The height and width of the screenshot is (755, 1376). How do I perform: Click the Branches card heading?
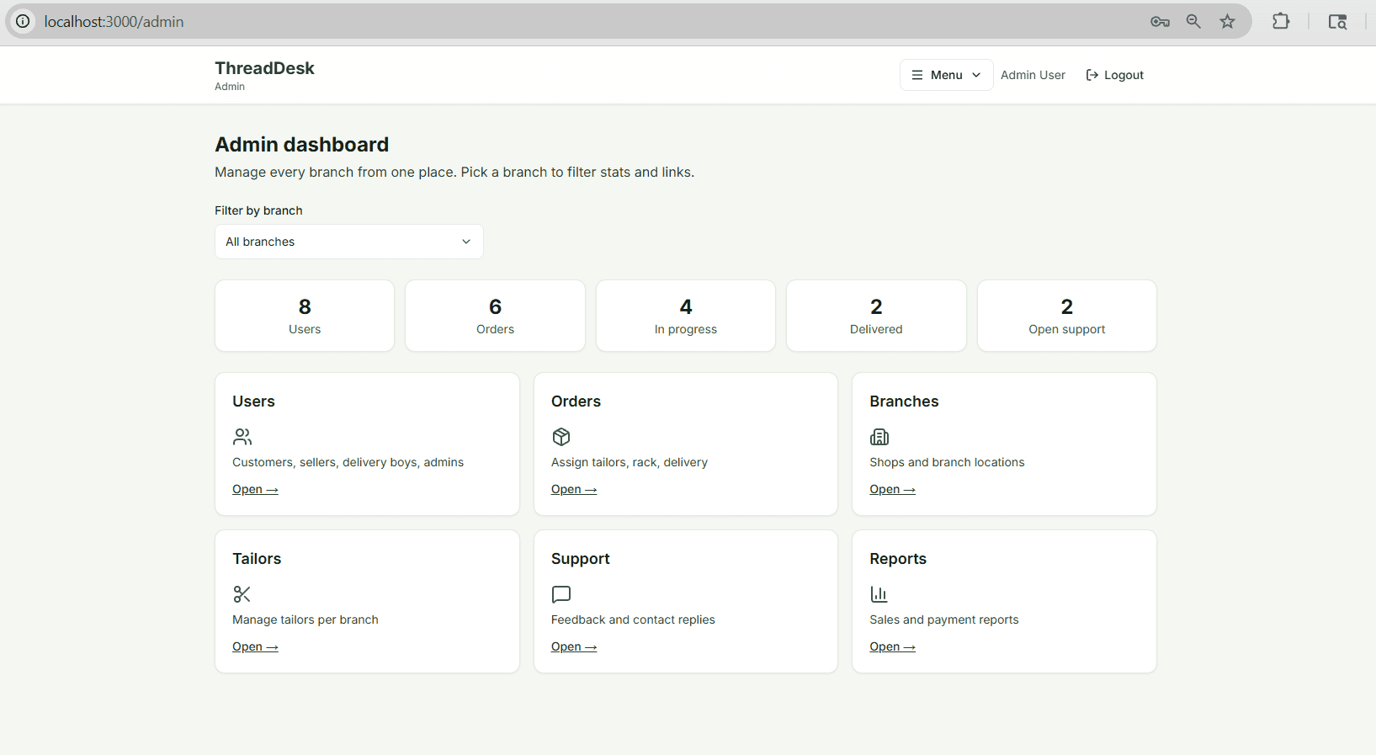(904, 401)
